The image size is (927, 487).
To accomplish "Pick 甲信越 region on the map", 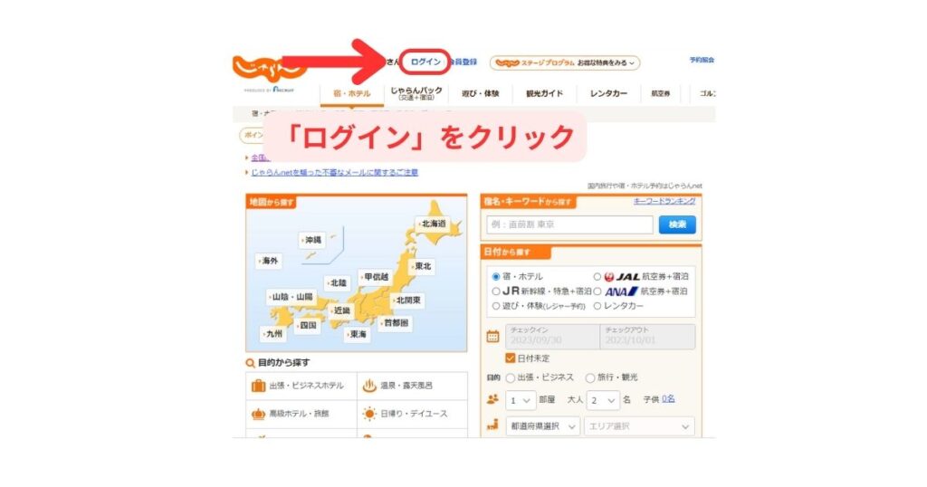I will point(376,277).
